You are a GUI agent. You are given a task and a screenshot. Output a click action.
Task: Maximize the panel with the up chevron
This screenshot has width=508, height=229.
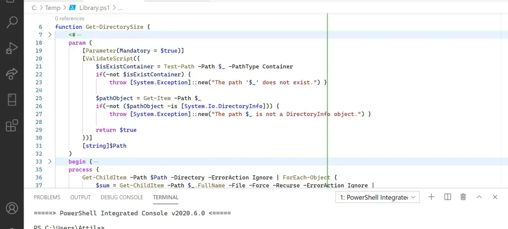479,197
